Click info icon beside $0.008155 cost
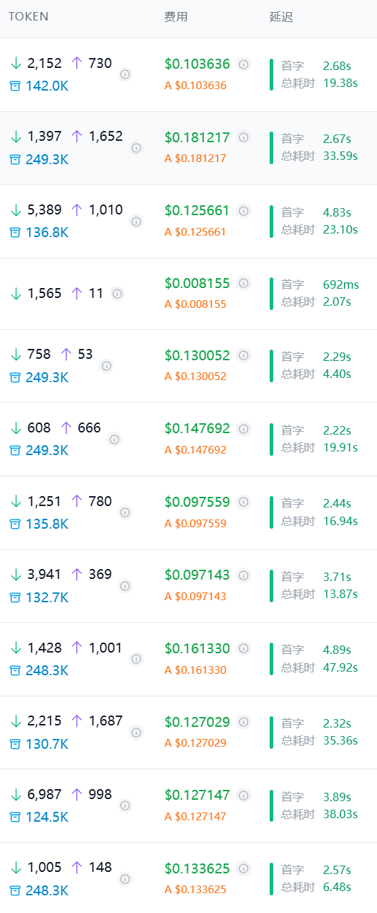The height and width of the screenshot is (913, 377). click(x=244, y=283)
